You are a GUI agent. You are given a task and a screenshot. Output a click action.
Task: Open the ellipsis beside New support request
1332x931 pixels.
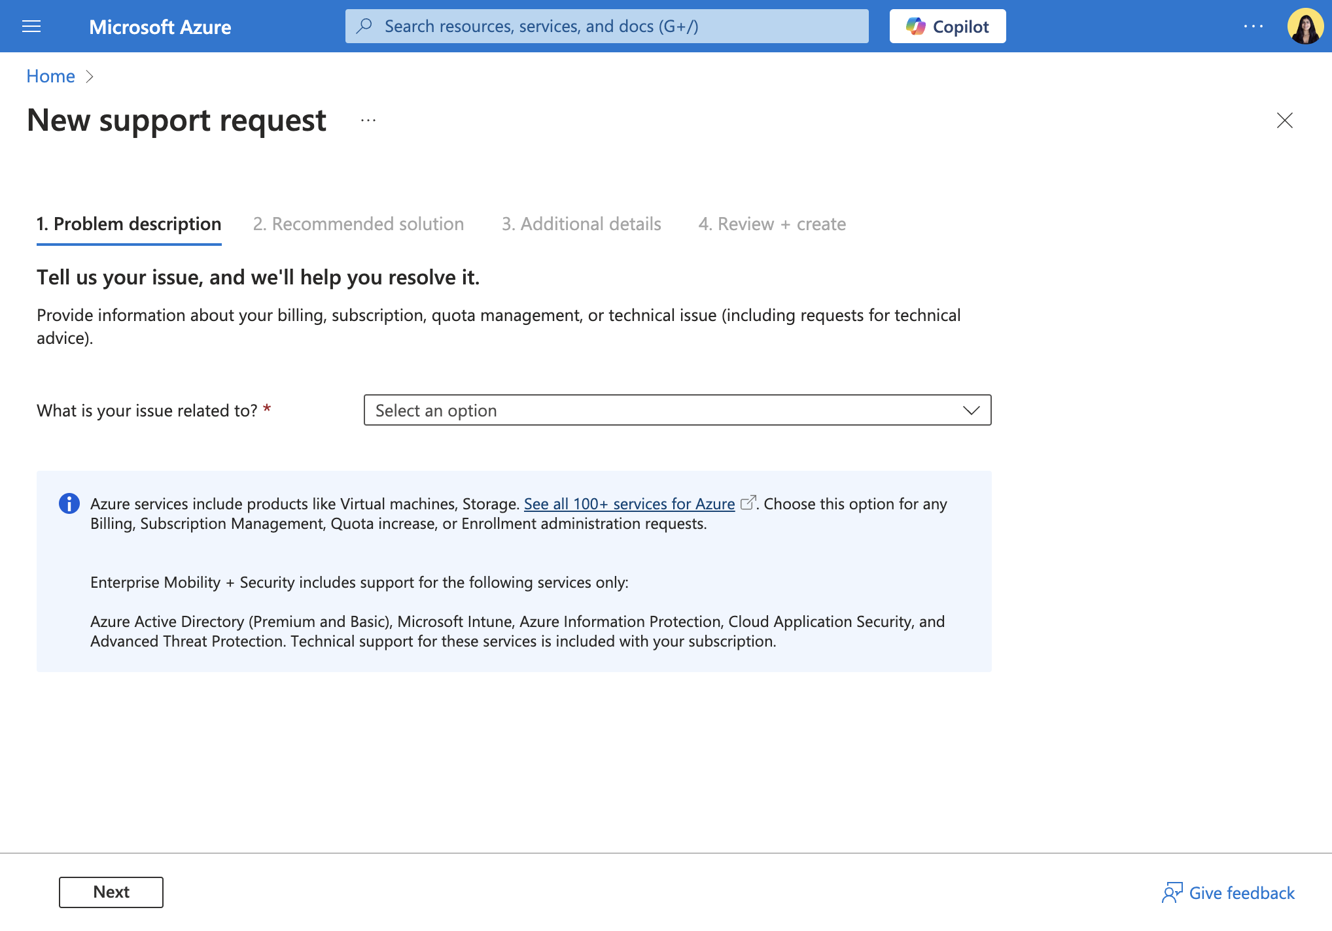coord(368,120)
